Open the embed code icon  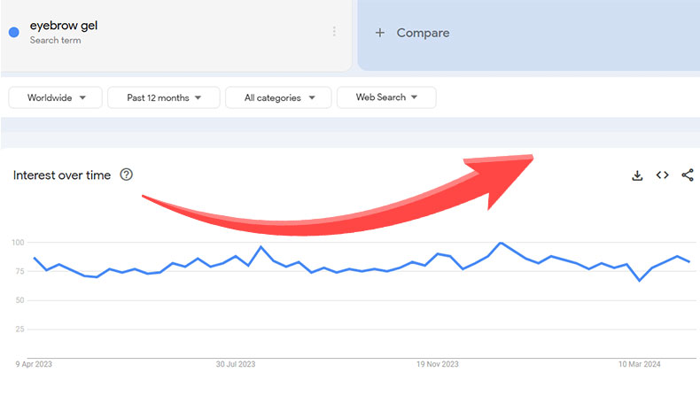tap(662, 175)
